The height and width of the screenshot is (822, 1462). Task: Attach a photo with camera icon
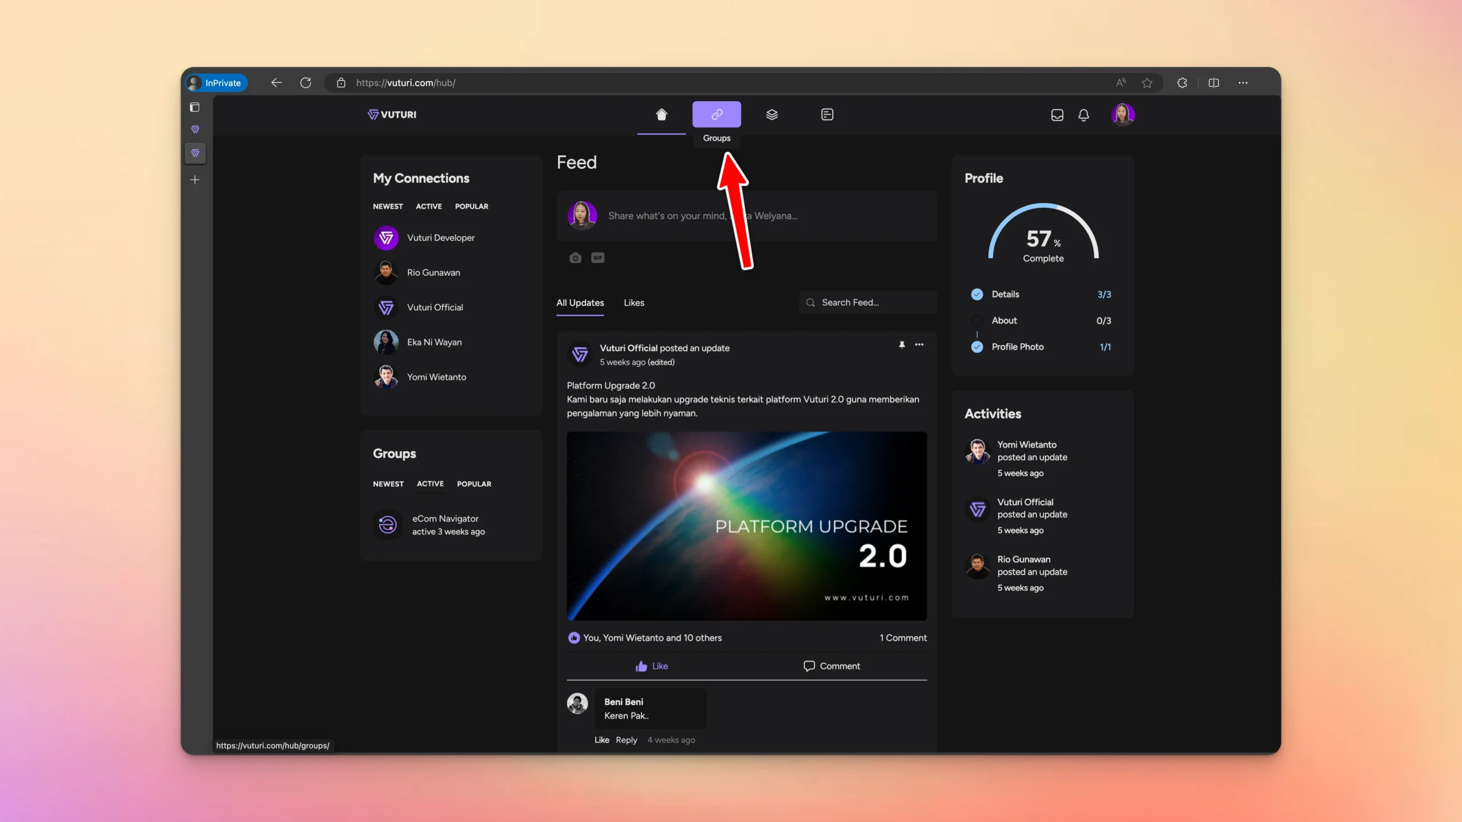[575, 258]
